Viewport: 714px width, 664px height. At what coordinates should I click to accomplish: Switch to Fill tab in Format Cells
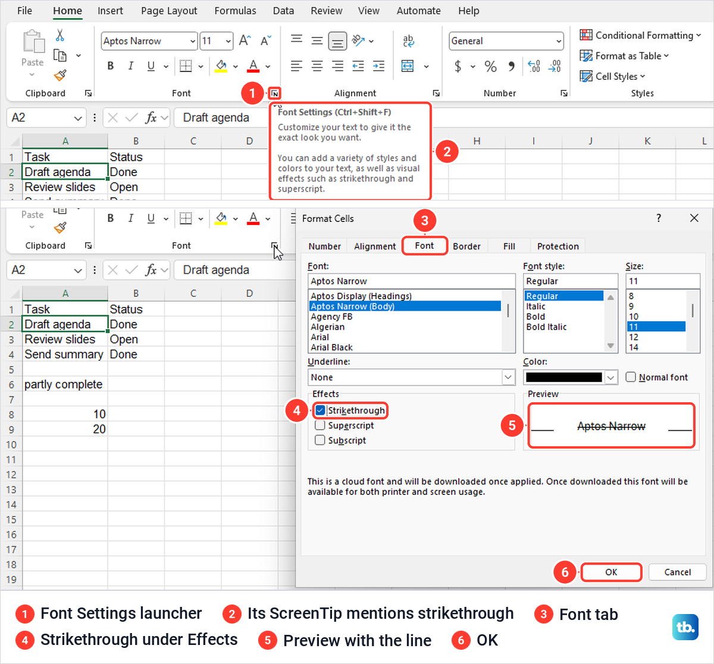[x=509, y=246]
